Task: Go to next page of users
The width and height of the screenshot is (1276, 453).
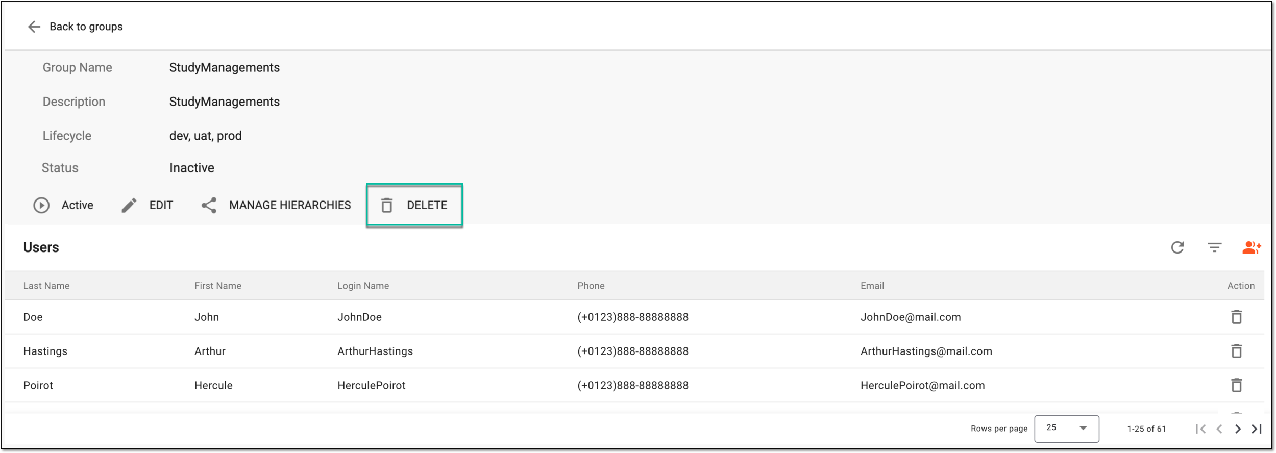Action: [x=1238, y=429]
